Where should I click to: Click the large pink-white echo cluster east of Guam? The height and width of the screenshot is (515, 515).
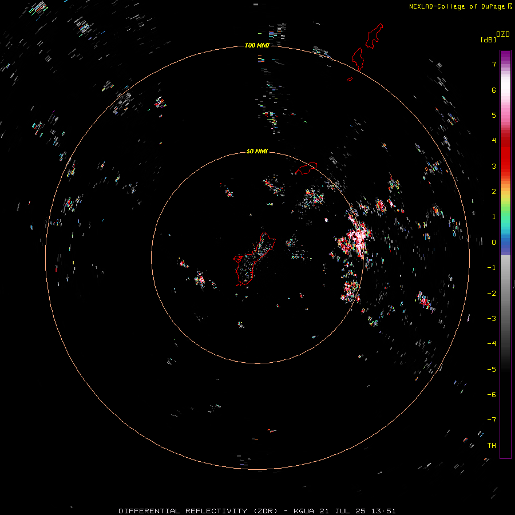click(x=356, y=238)
